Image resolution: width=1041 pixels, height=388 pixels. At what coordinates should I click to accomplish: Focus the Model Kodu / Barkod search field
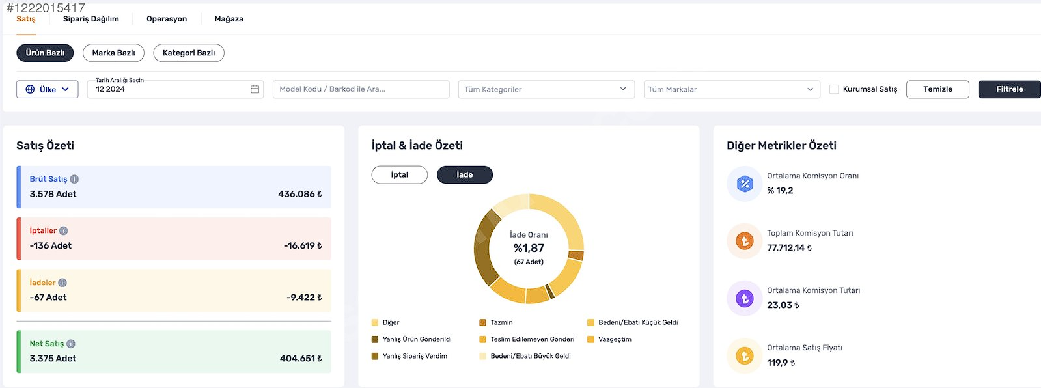(361, 89)
